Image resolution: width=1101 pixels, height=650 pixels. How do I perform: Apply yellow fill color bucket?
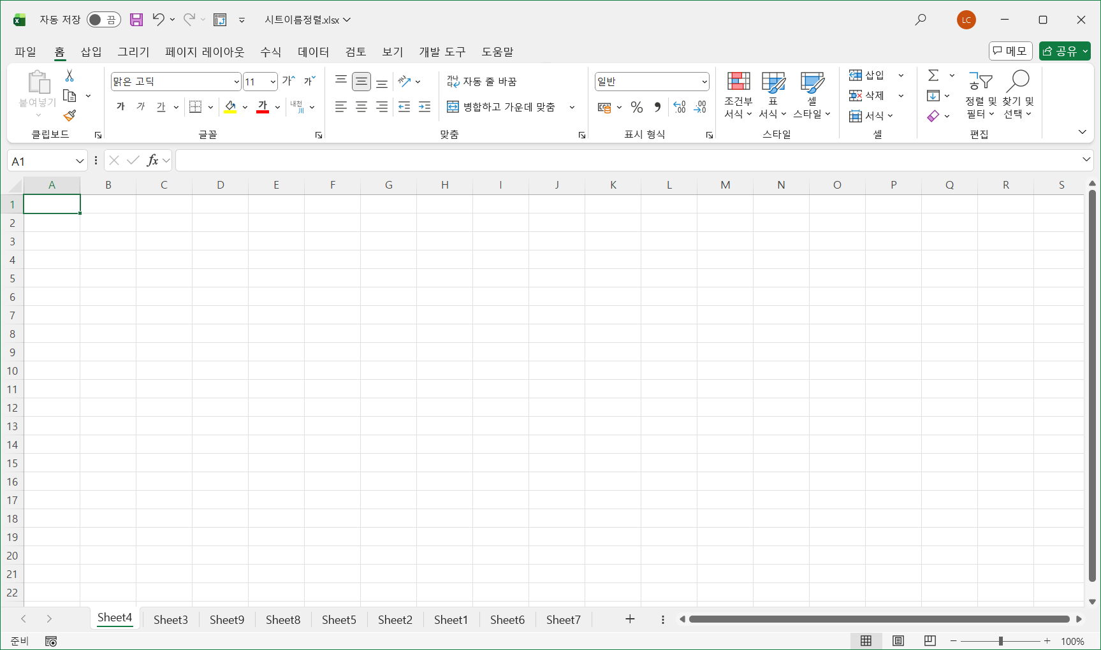[x=231, y=107]
